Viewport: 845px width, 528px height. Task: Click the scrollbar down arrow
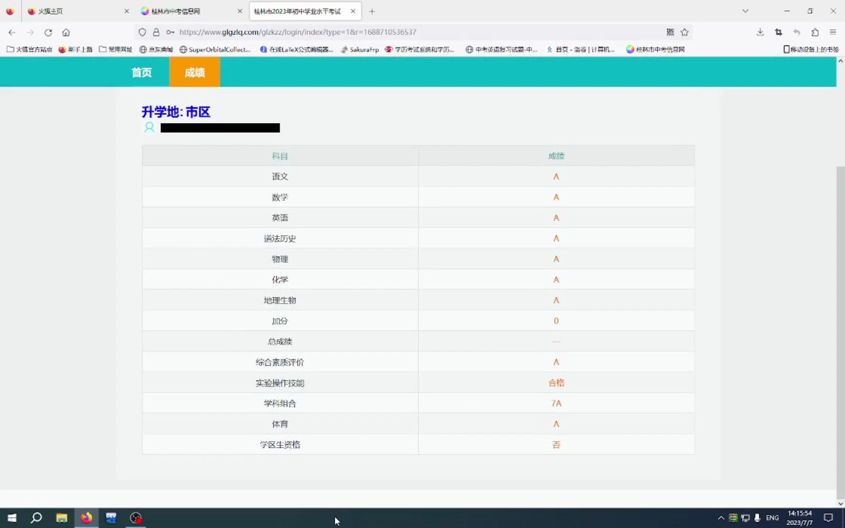841,504
